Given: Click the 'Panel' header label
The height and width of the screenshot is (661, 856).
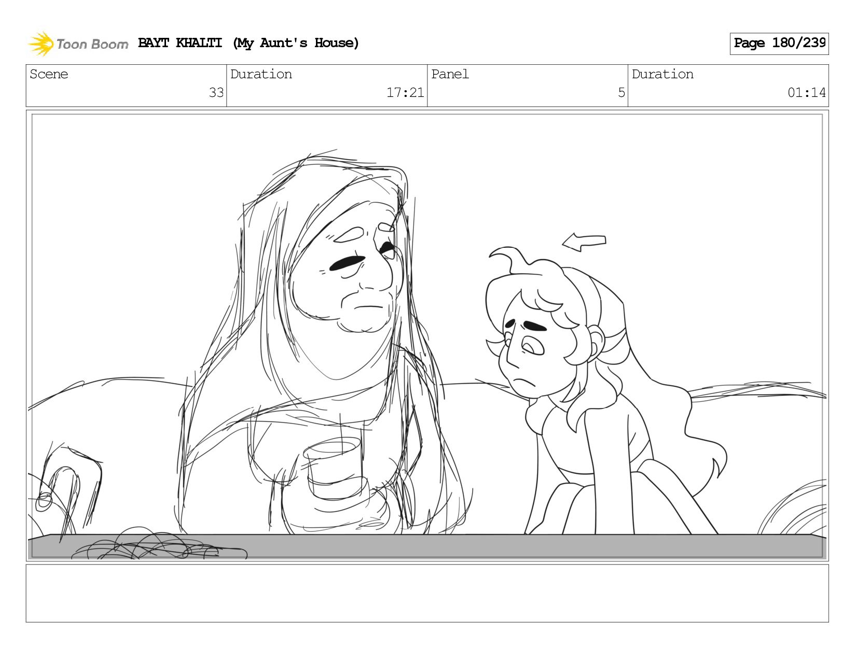Looking at the screenshot, I should [450, 74].
